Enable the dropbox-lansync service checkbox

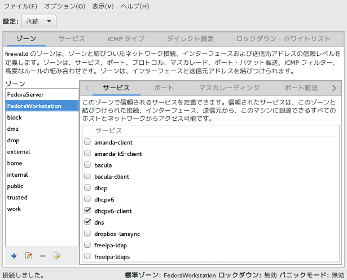[x=87, y=233]
